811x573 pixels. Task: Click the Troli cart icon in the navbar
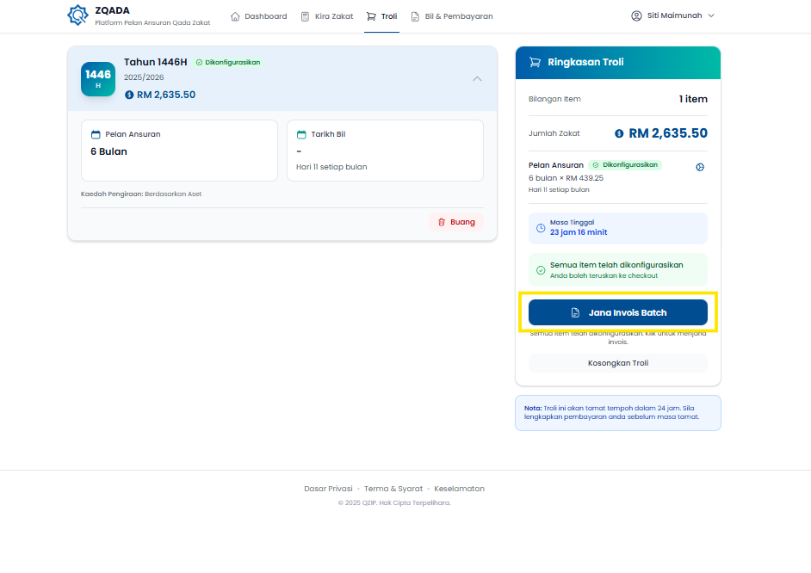371,16
